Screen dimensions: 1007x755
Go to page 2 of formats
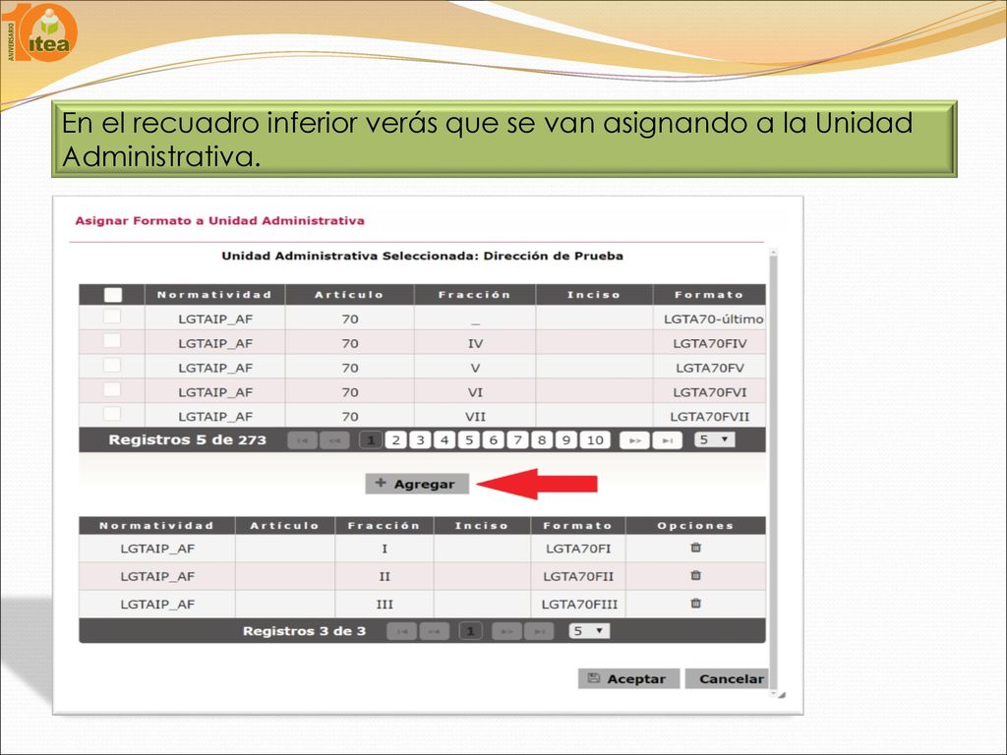point(396,440)
